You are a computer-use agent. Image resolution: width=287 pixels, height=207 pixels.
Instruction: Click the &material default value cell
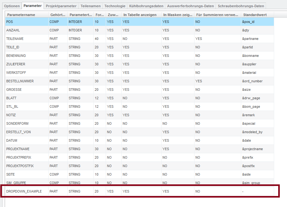258,73
